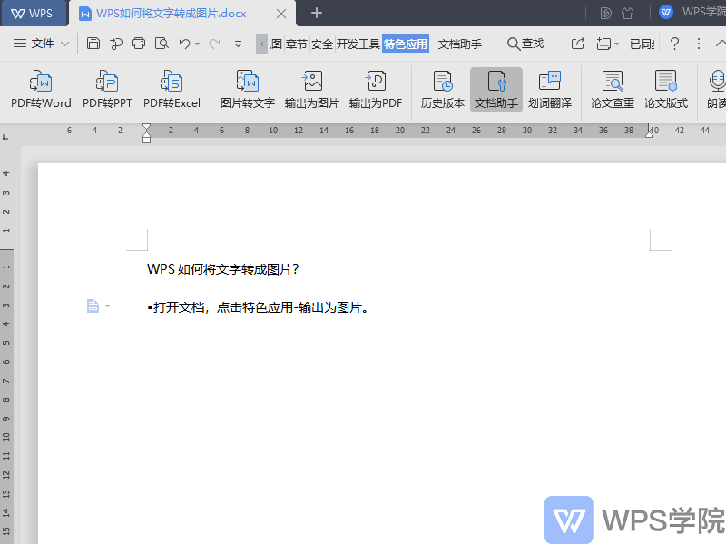Click the left indent marker on the ruler
The width and height of the screenshot is (726, 544).
coord(146,138)
